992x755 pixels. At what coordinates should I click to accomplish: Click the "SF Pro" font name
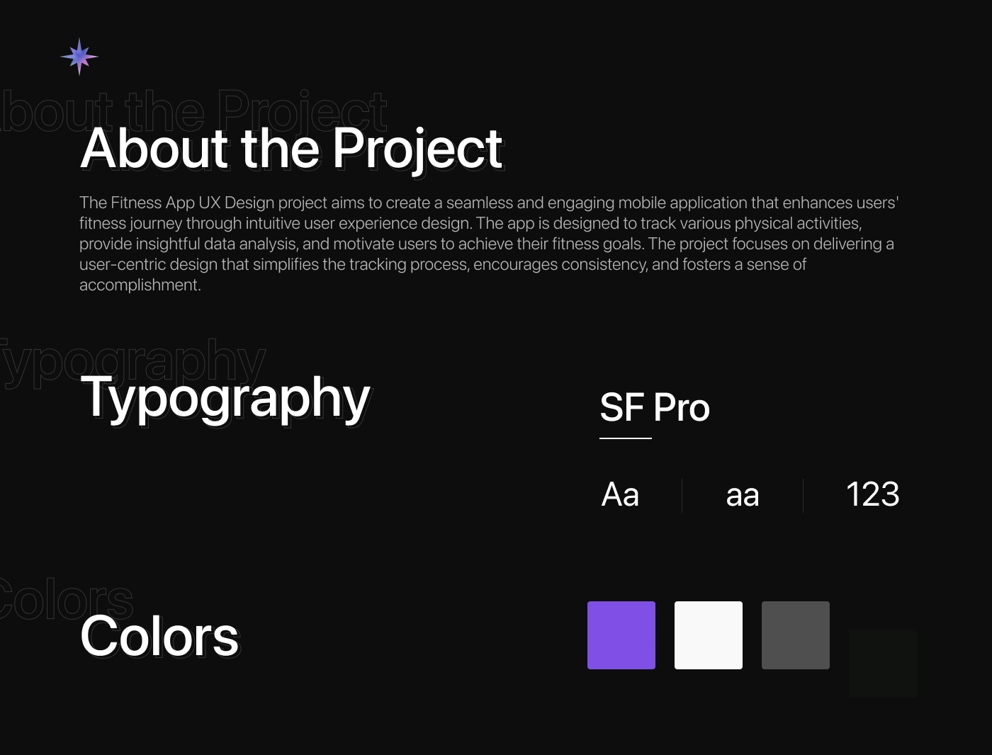(x=655, y=407)
